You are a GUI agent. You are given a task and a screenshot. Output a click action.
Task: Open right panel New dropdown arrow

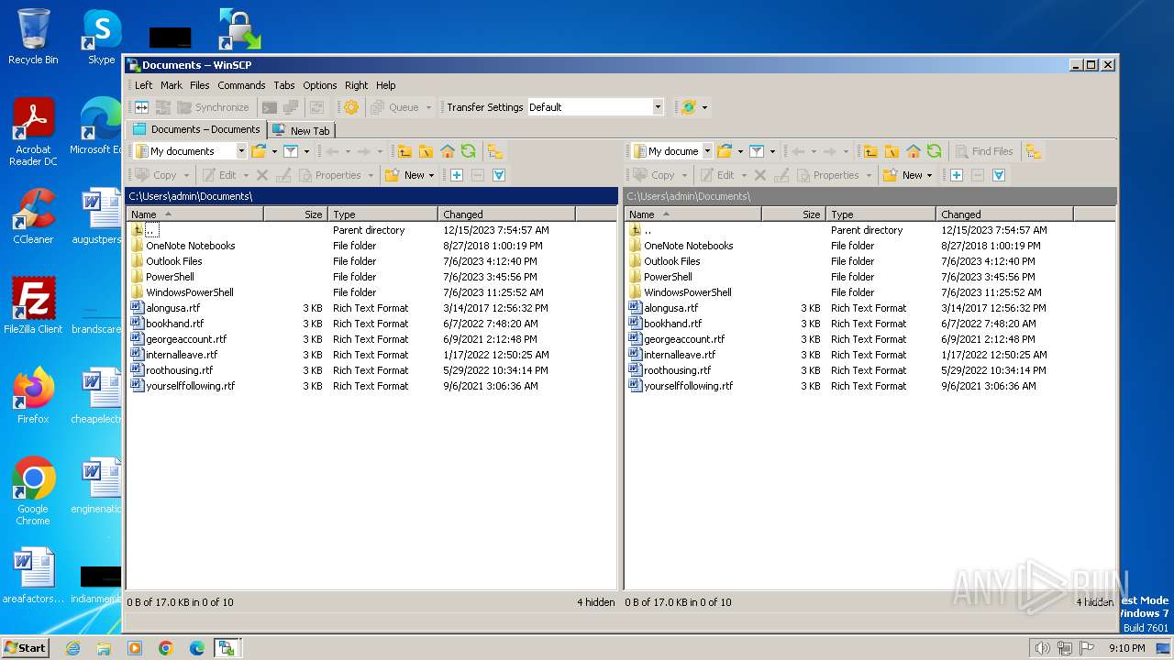tap(930, 175)
